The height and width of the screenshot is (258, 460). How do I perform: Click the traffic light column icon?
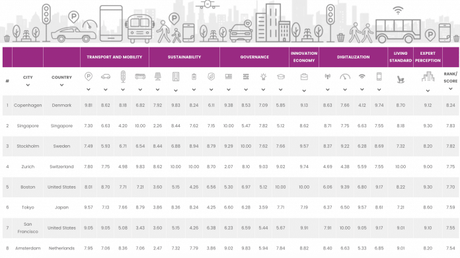[x=123, y=77]
